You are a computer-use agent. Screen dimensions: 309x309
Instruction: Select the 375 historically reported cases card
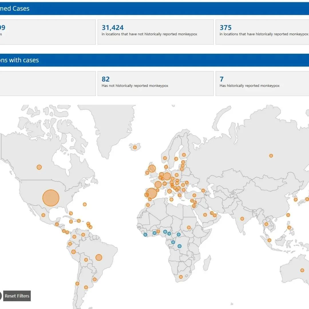pos(262,32)
